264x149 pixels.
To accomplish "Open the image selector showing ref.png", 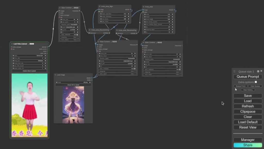I will (x=73, y=82).
